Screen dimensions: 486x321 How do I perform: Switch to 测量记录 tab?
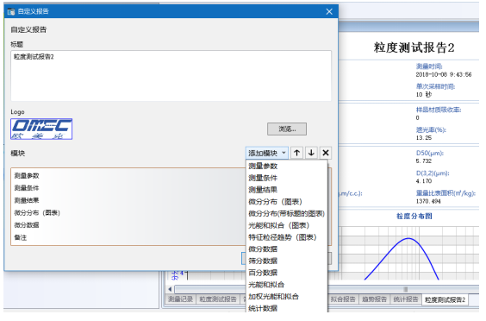(x=181, y=299)
